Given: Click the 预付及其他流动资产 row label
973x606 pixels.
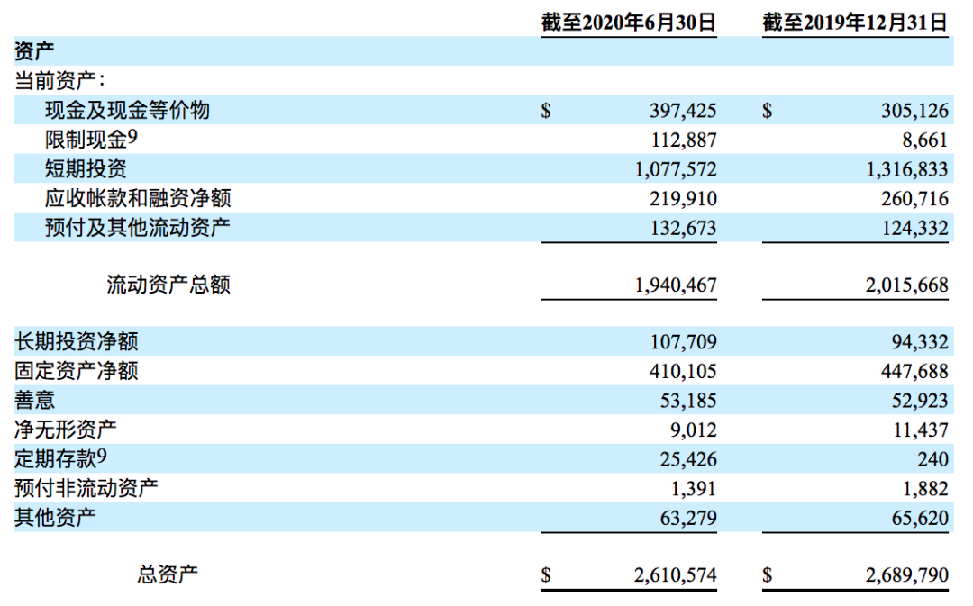Looking at the screenshot, I should (x=138, y=227).
